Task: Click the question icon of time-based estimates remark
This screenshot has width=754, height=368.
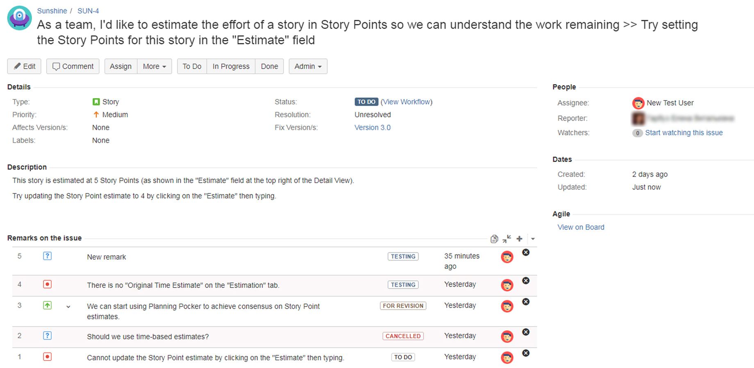Action: [x=48, y=335]
